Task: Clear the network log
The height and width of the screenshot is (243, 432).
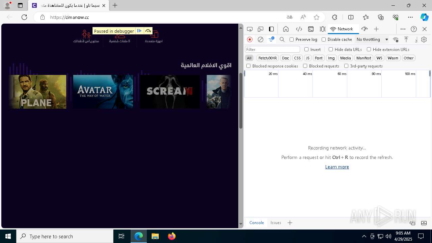Action: pyautogui.click(x=261, y=39)
